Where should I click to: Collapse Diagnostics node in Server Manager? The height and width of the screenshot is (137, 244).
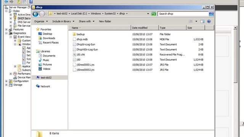6,33
